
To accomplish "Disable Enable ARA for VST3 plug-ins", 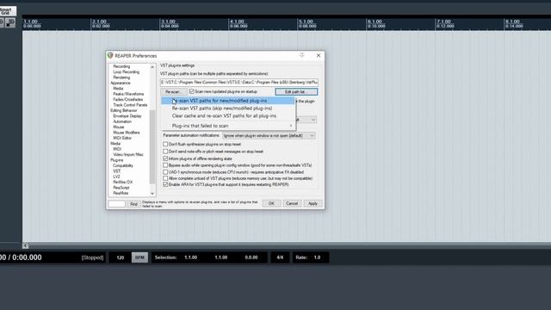I will (x=165, y=184).
